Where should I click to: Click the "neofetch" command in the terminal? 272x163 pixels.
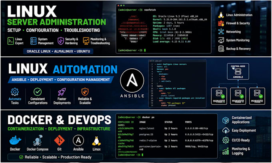tap(150, 10)
